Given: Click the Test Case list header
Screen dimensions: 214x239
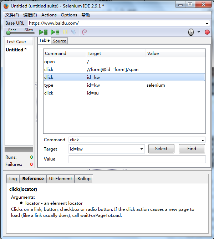Looking at the screenshot, I should click(19, 42).
